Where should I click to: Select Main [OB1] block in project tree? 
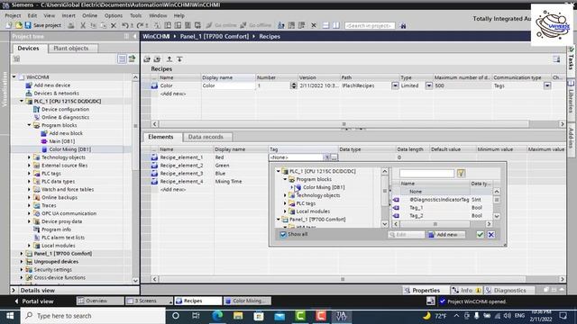62,141
